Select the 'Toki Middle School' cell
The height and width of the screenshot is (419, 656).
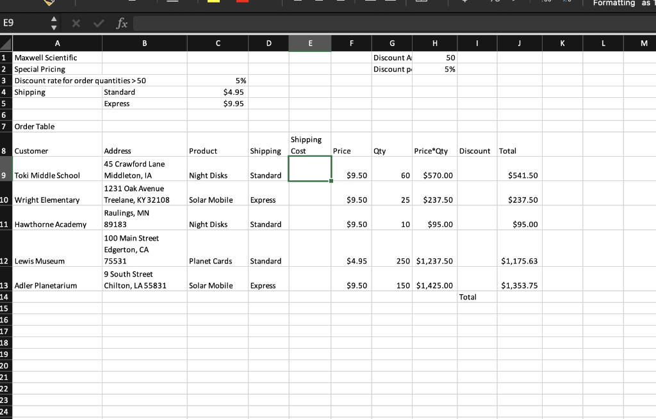57,169
